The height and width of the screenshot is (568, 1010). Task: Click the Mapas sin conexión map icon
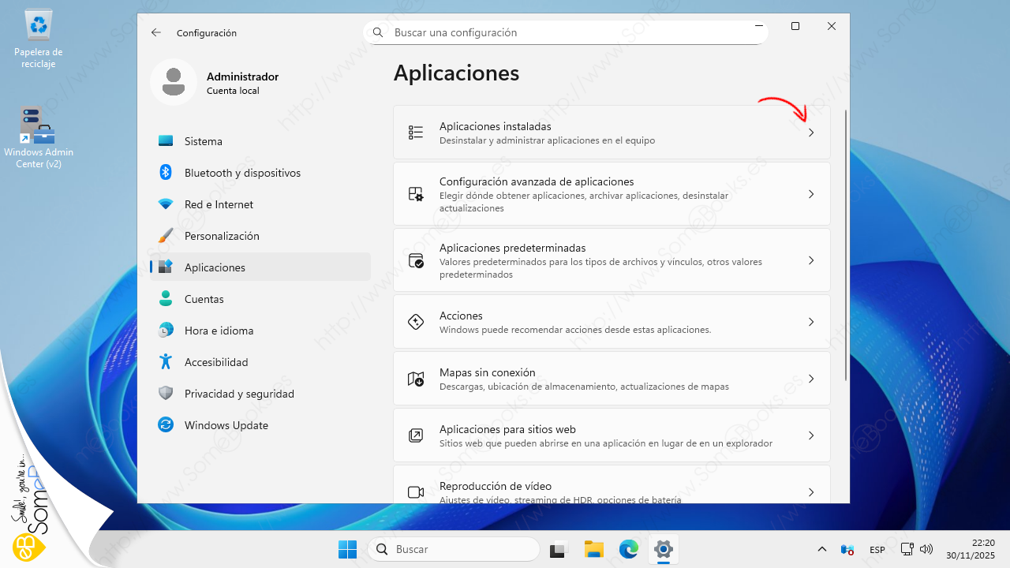tap(416, 379)
